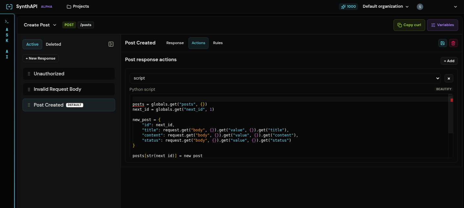Expand the Default organization dropdown

point(386,6)
